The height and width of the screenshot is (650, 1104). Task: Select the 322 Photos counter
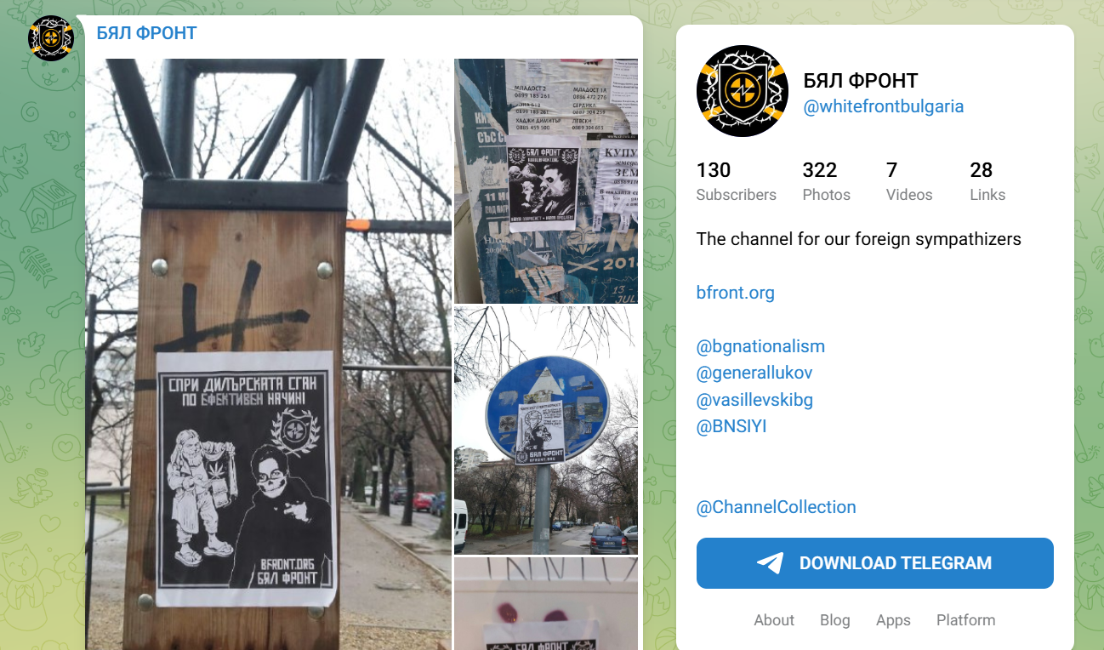(x=826, y=181)
